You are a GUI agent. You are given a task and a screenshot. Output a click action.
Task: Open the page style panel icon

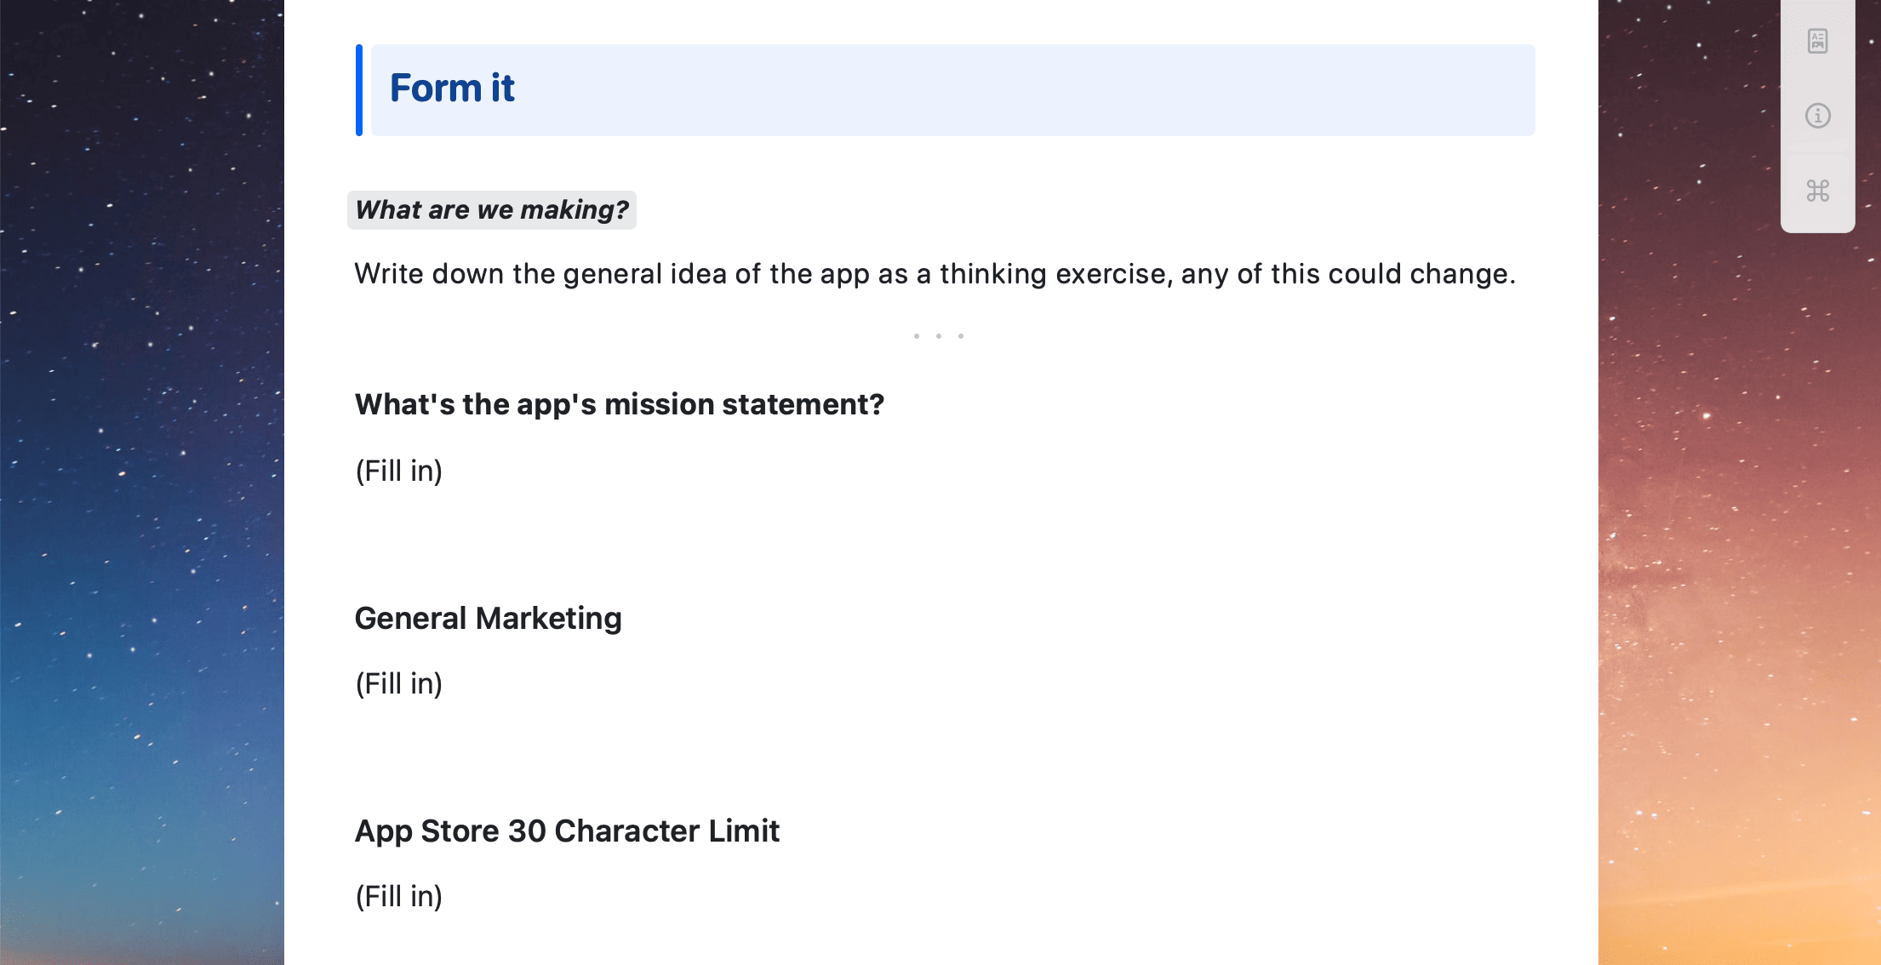click(1818, 40)
